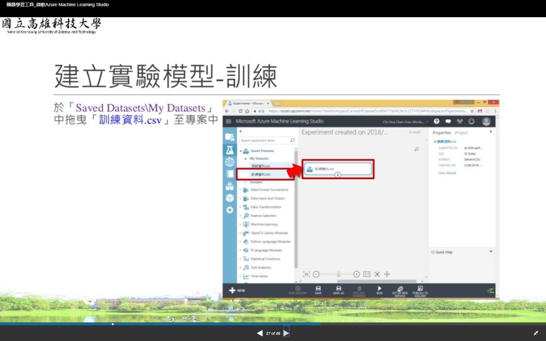This screenshot has width=546, height=341.
Task: Click the pan arrows icon
Action: point(387,274)
